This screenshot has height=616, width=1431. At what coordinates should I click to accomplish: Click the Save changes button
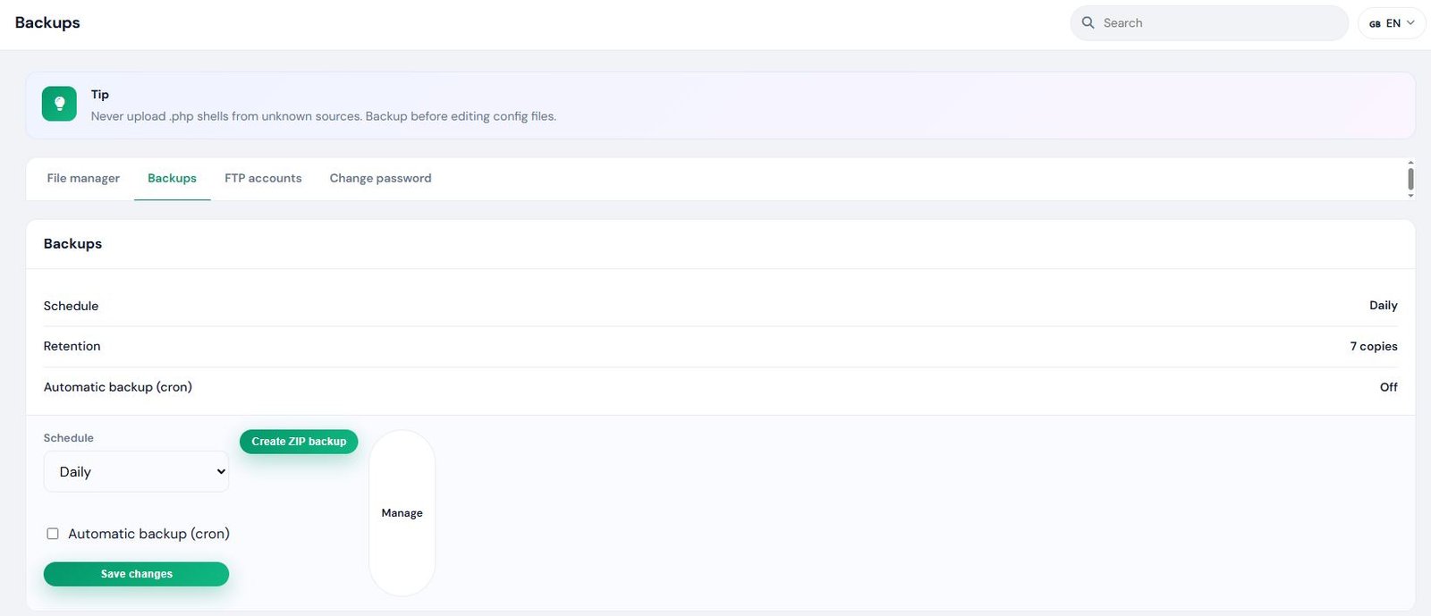pos(136,574)
